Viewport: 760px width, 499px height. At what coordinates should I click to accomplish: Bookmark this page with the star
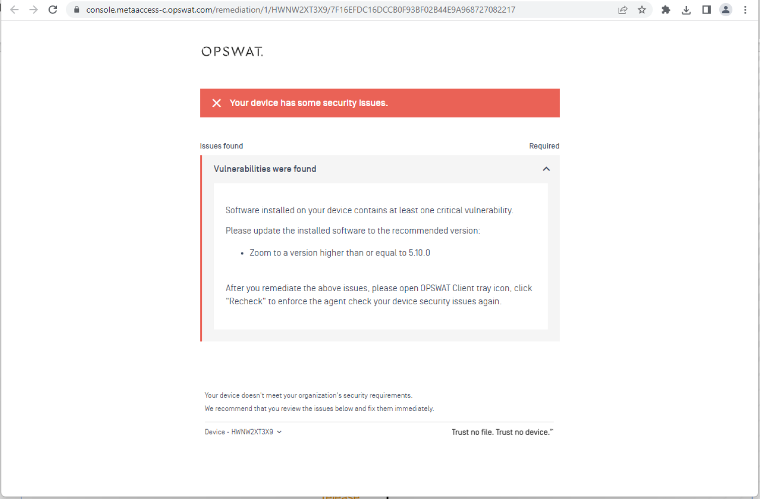(x=642, y=10)
